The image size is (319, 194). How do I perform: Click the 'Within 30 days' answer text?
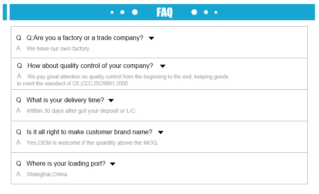(x=82, y=111)
